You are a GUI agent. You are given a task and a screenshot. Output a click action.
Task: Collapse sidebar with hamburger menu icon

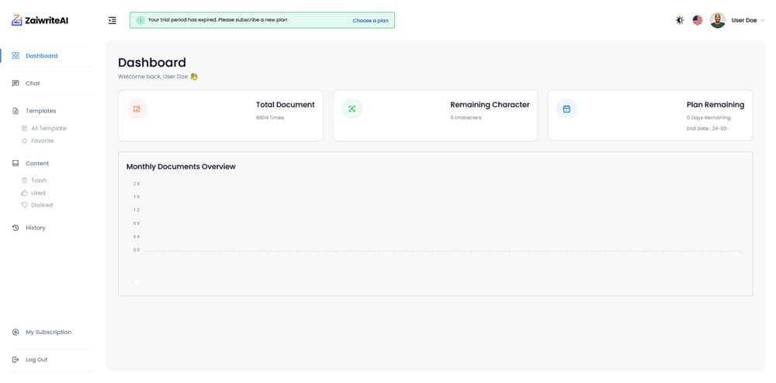[x=113, y=20]
